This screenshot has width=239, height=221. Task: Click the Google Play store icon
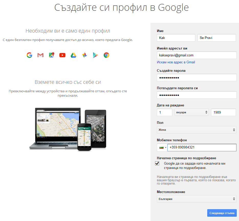(x=95, y=55)
